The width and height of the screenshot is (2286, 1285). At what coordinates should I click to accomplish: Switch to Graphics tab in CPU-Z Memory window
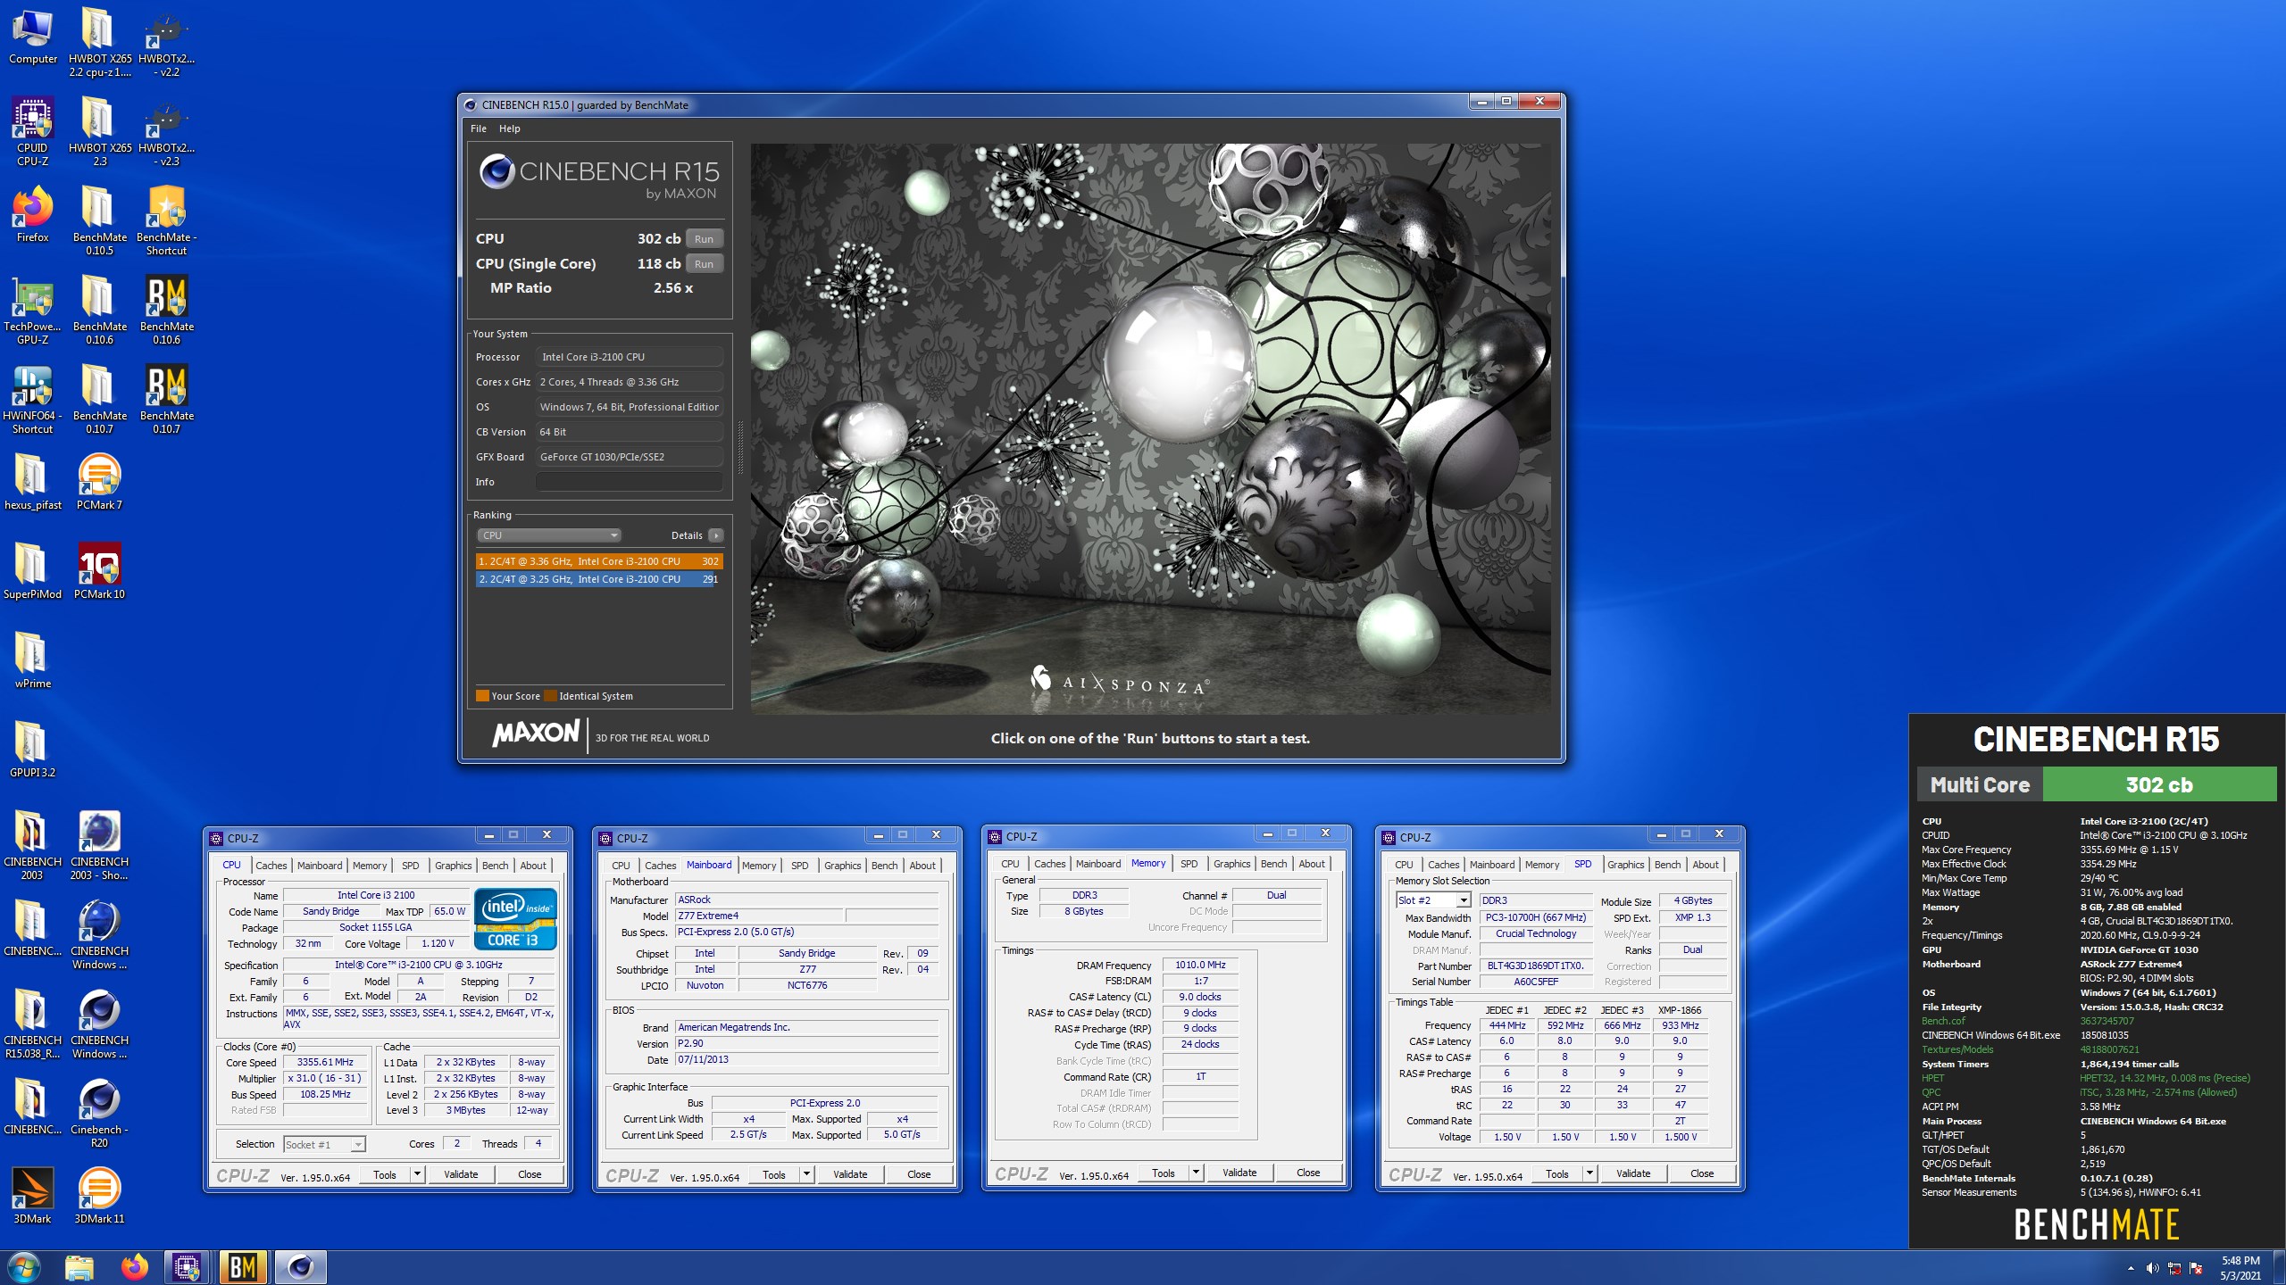coord(1231,864)
